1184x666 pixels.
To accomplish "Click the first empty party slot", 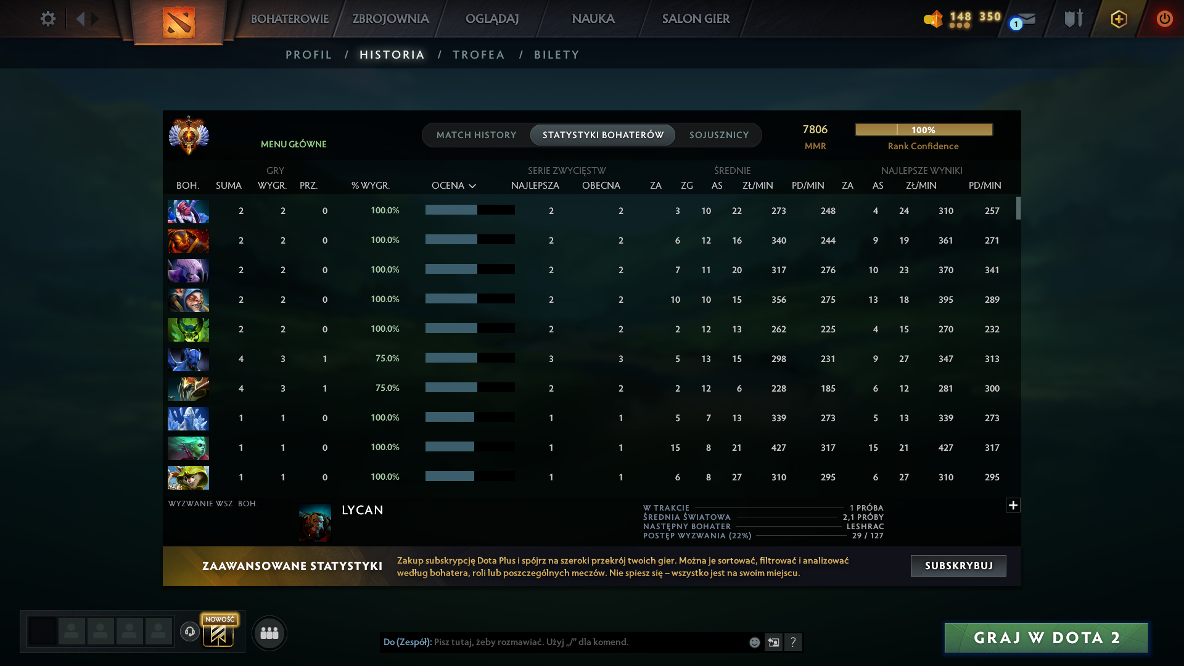I will 72,631.
